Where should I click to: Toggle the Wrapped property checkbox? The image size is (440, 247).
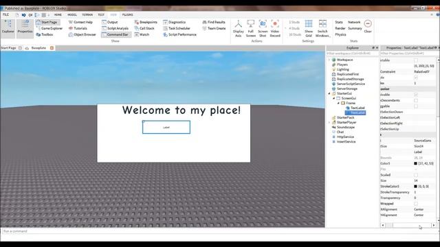(416, 204)
